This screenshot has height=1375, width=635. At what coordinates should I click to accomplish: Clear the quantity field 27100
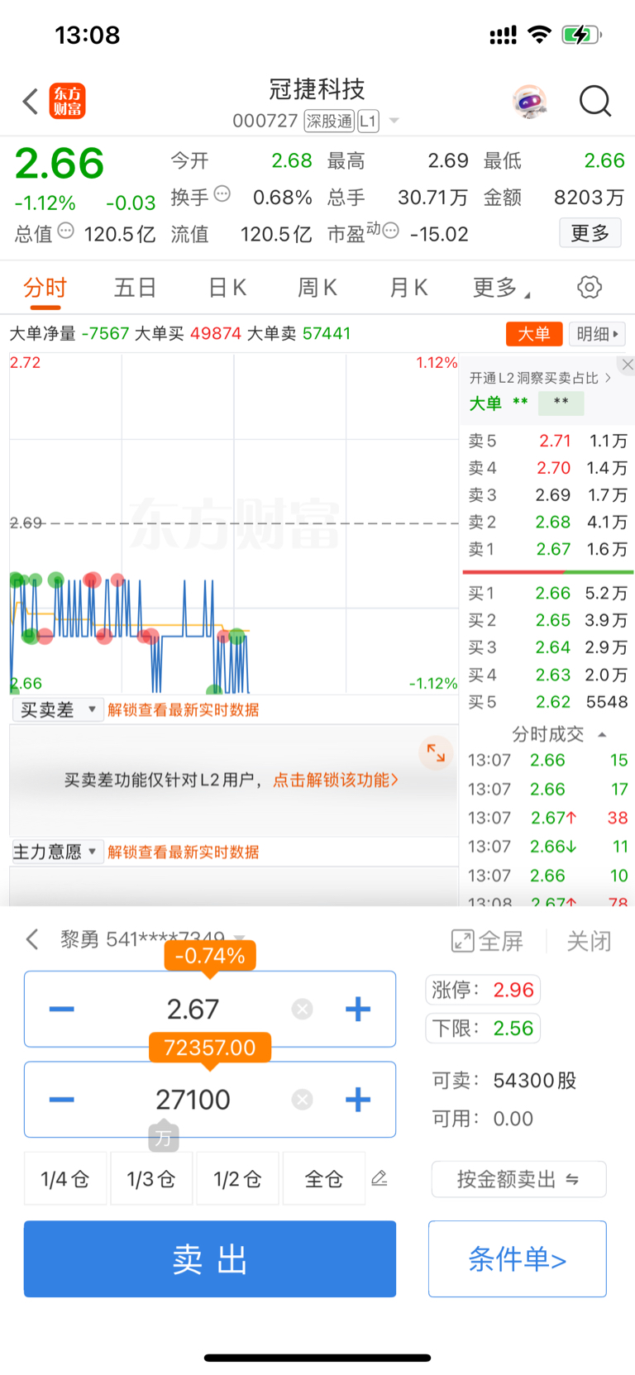pyautogui.click(x=303, y=1099)
